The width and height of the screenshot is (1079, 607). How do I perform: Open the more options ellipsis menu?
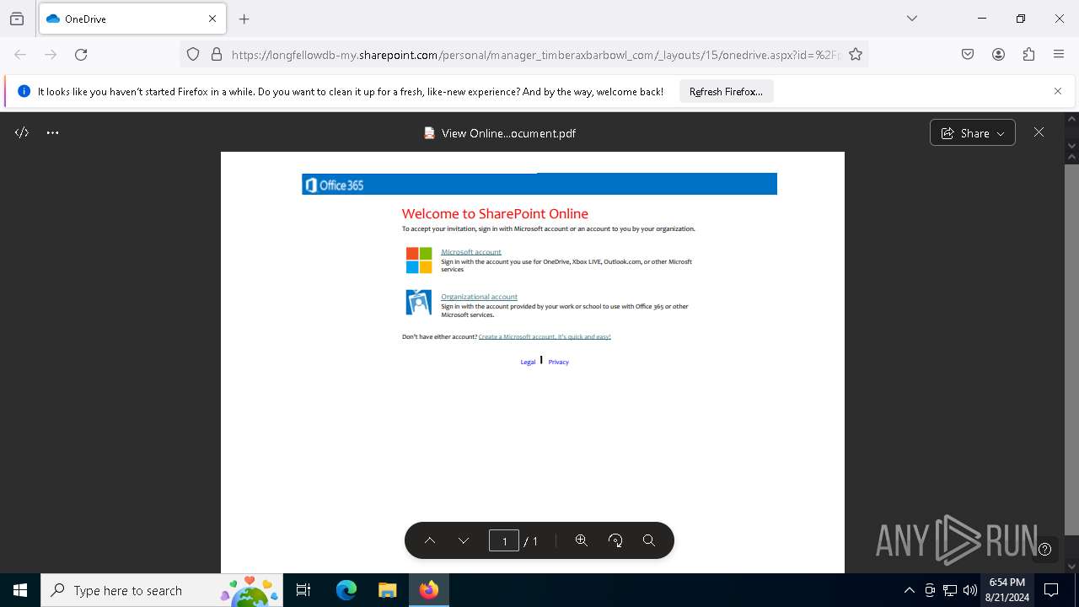(53, 133)
